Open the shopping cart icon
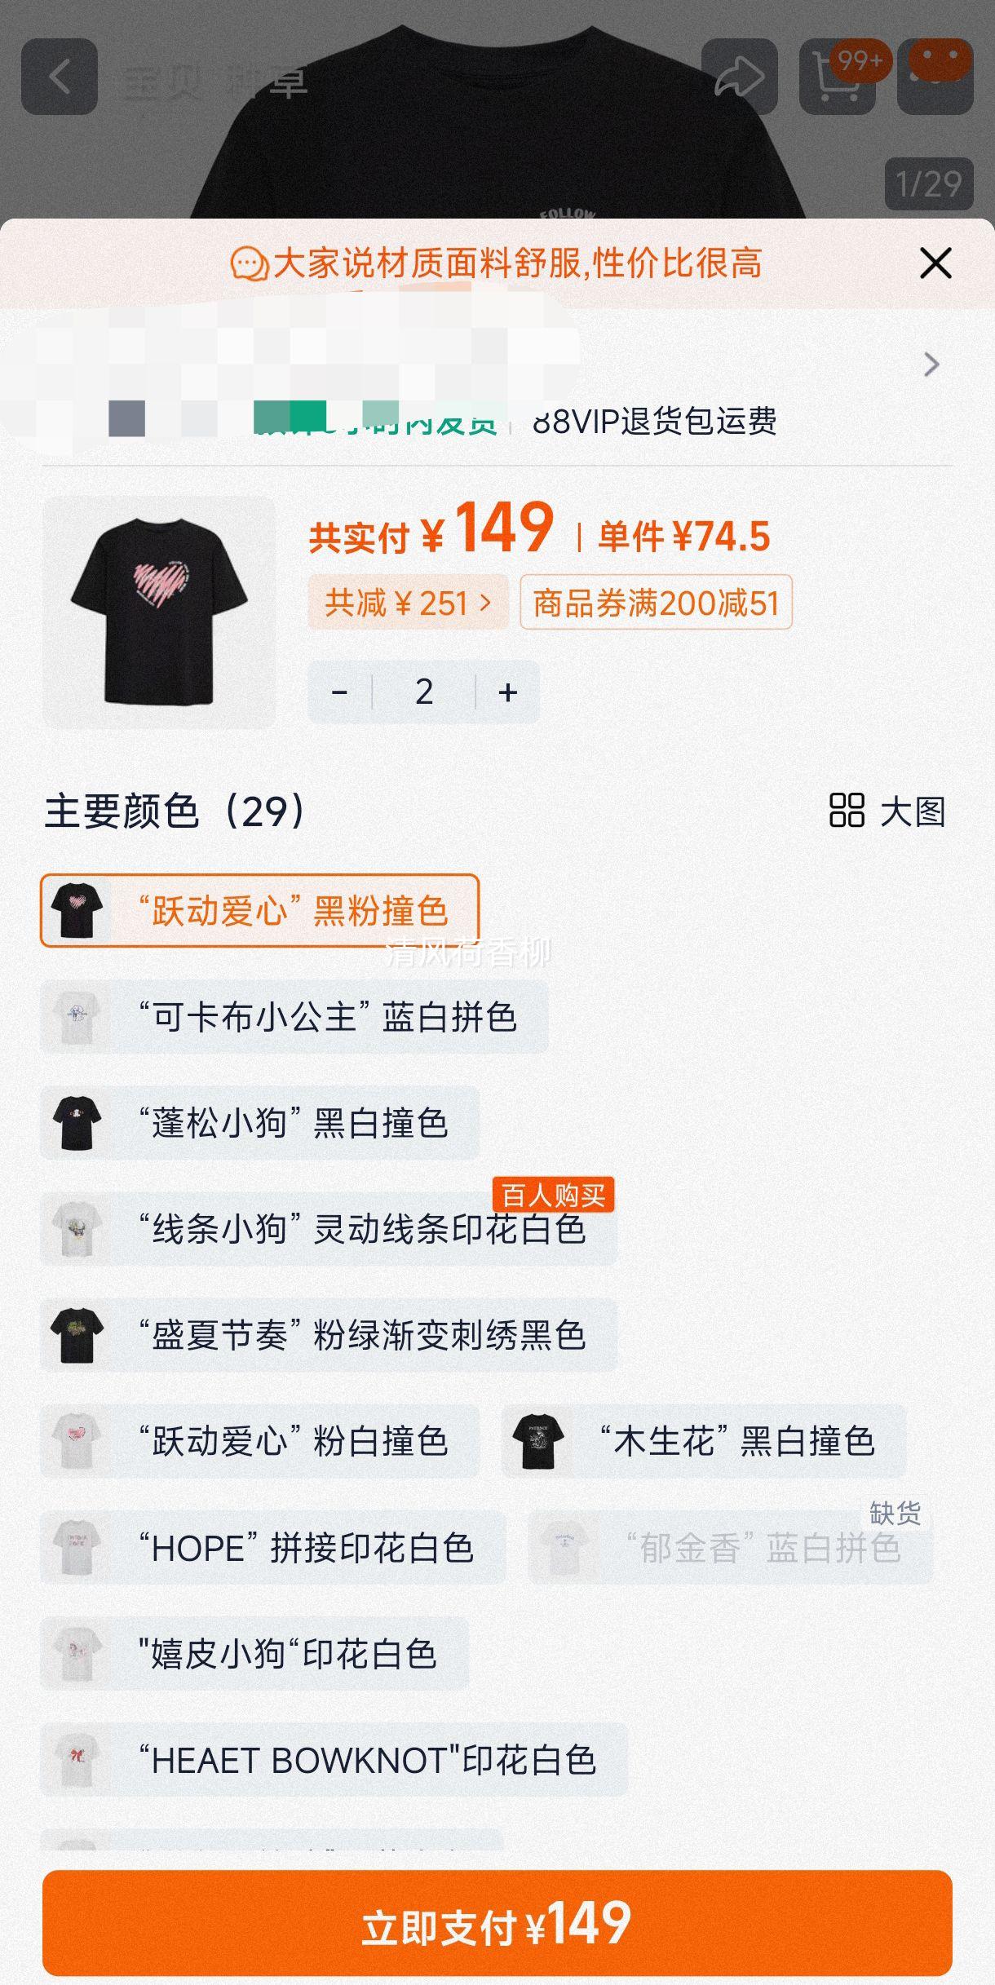 (x=838, y=77)
